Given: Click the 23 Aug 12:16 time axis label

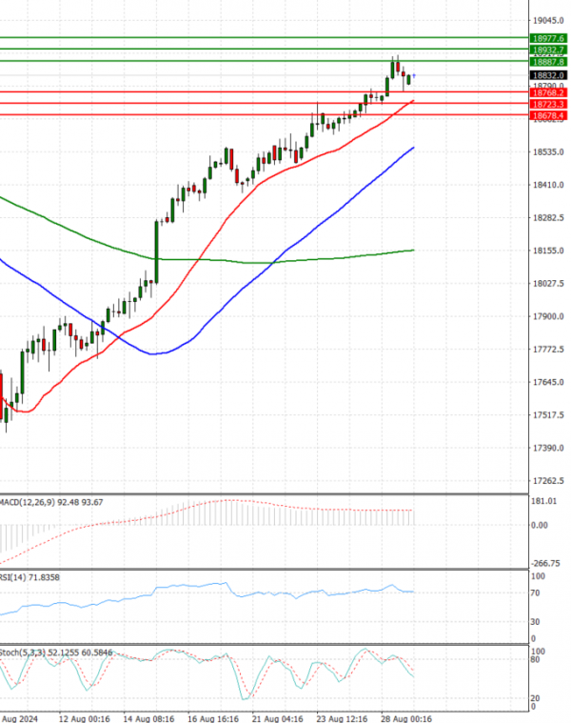Looking at the screenshot, I should tap(342, 718).
